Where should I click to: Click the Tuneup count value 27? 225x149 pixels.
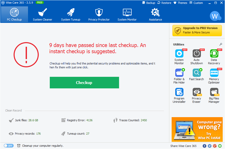[88, 134]
